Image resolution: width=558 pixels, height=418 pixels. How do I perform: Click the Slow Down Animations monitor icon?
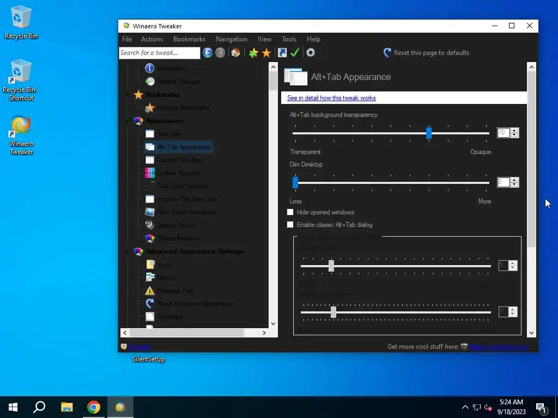(x=150, y=212)
